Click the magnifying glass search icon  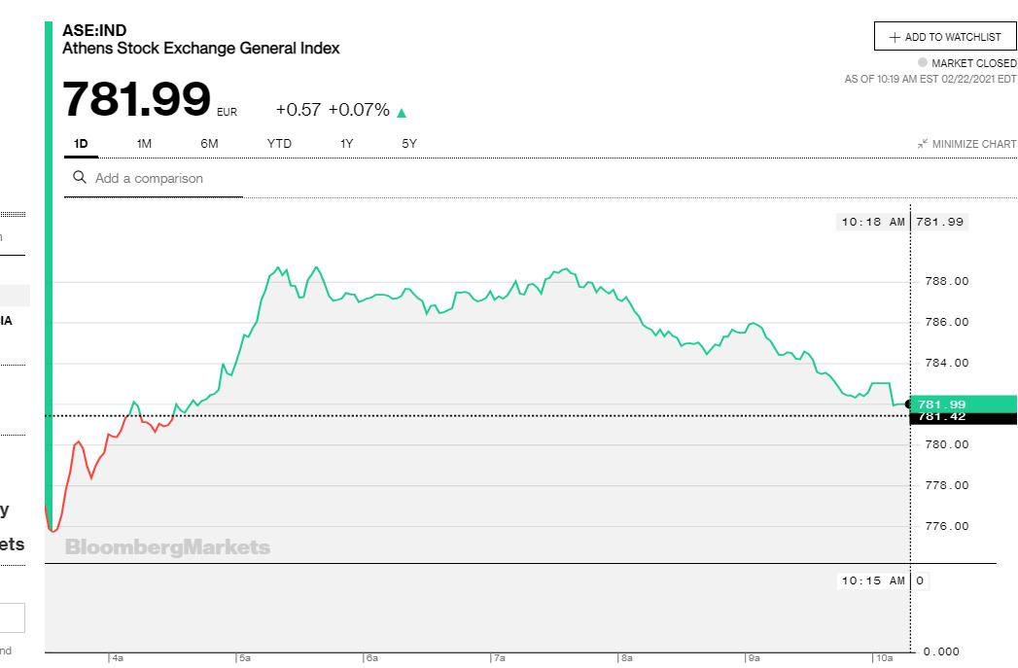coord(80,178)
